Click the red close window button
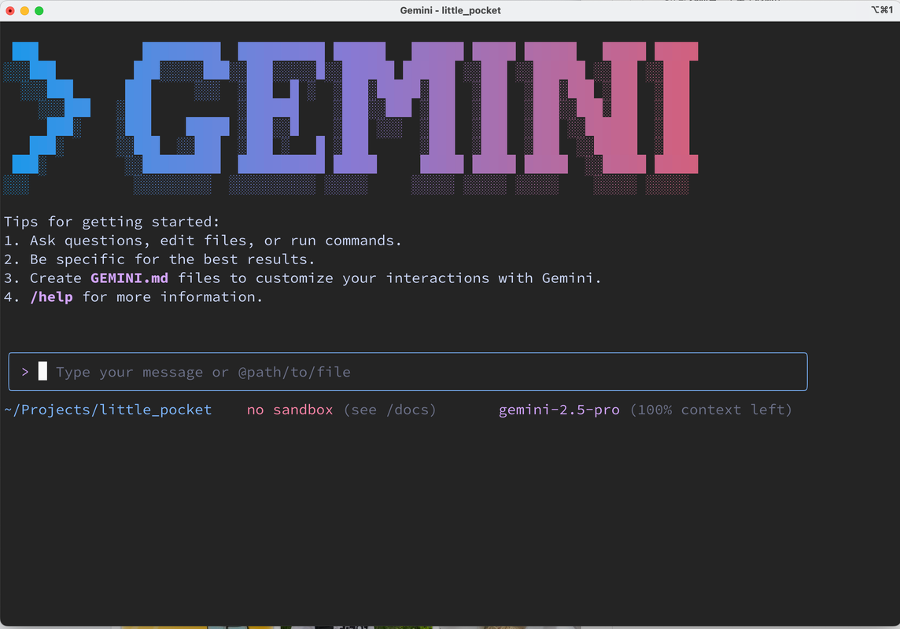The width and height of the screenshot is (900, 629). point(10,10)
